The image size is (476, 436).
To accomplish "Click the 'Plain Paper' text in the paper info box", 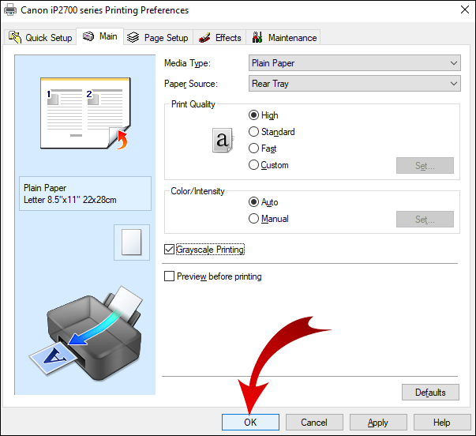I will (x=45, y=188).
